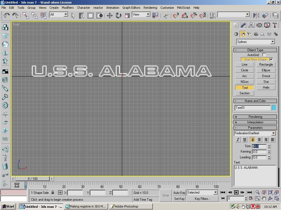Open the Modifiers menu
Screen dimensions: 281x210
[x=68, y=8]
